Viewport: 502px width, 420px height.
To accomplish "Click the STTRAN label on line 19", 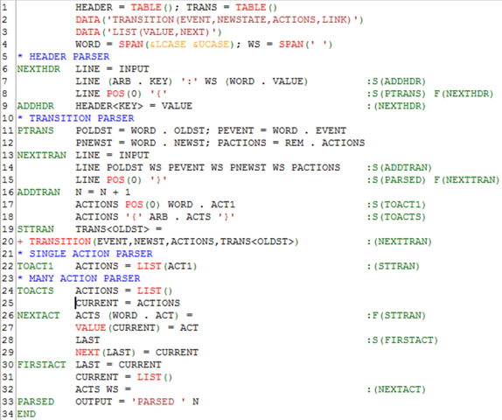I will pyautogui.click(x=36, y=229).
